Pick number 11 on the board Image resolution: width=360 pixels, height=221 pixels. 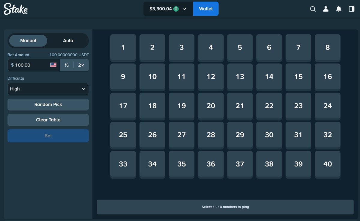pos(181,77)
